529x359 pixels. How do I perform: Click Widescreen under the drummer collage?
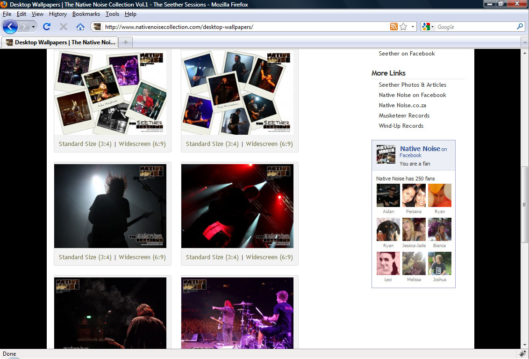tap(142, 144)
